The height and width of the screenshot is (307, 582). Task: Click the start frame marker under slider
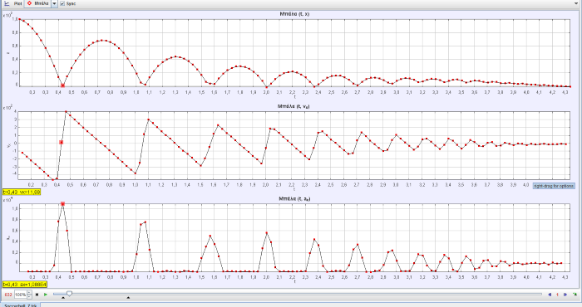[x=62, y=297]
